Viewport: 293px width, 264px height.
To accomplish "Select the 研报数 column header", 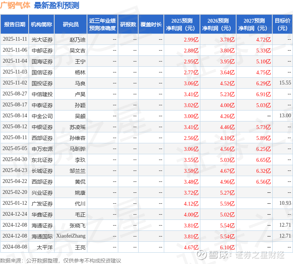I will (x=128, y=24).
